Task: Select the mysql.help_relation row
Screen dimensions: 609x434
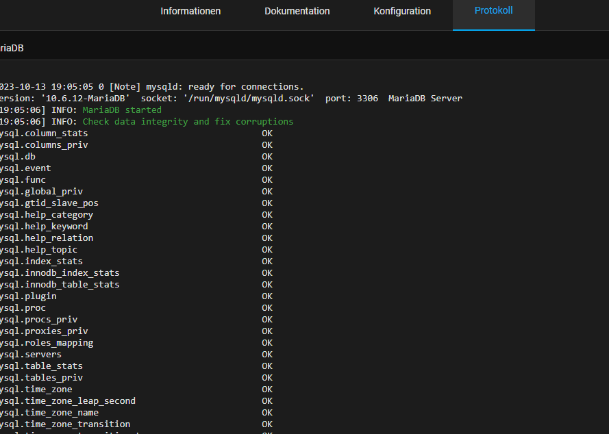Action: (136, 238)
